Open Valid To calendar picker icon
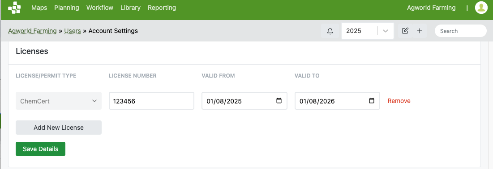Screen dimensions: 493x169 371,101
